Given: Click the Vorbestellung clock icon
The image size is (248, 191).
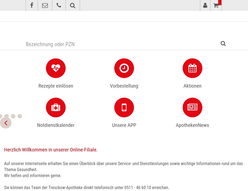Looking at the screenshot, I should pyautogui.click(x=124, y=68).
